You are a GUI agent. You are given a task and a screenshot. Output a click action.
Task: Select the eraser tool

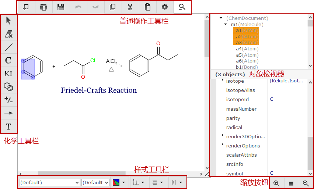[x=8, y=34]
